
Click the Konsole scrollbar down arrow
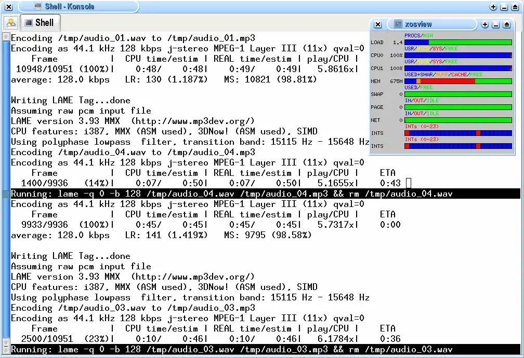tap(6, 349)
